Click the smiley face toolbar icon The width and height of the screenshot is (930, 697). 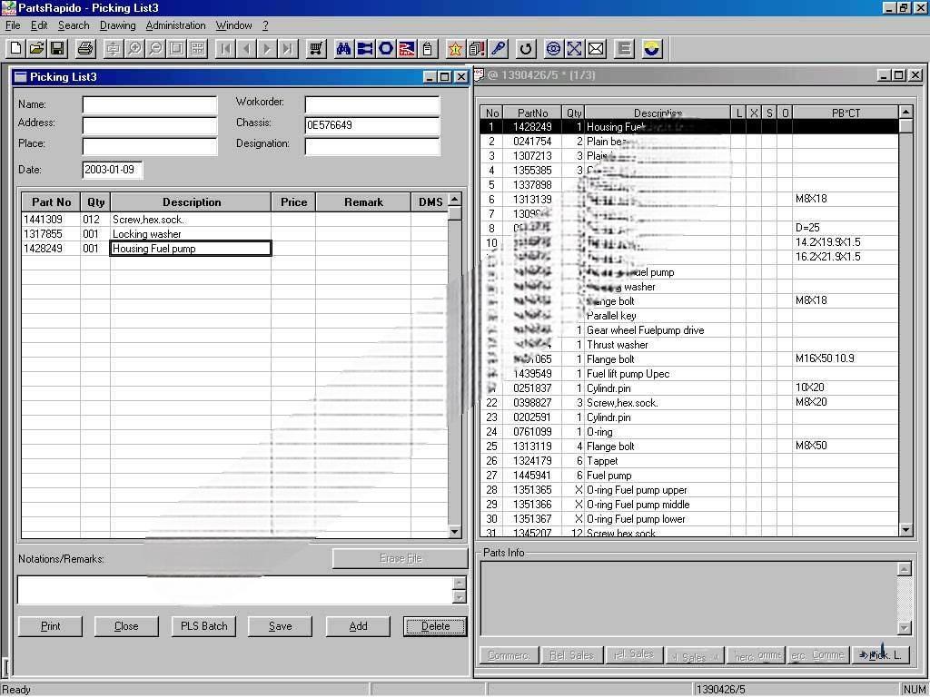click(x=652, y=48)
